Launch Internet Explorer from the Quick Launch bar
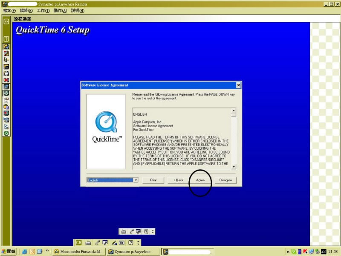This screenshot has height=256, width=341. [25, 252]
